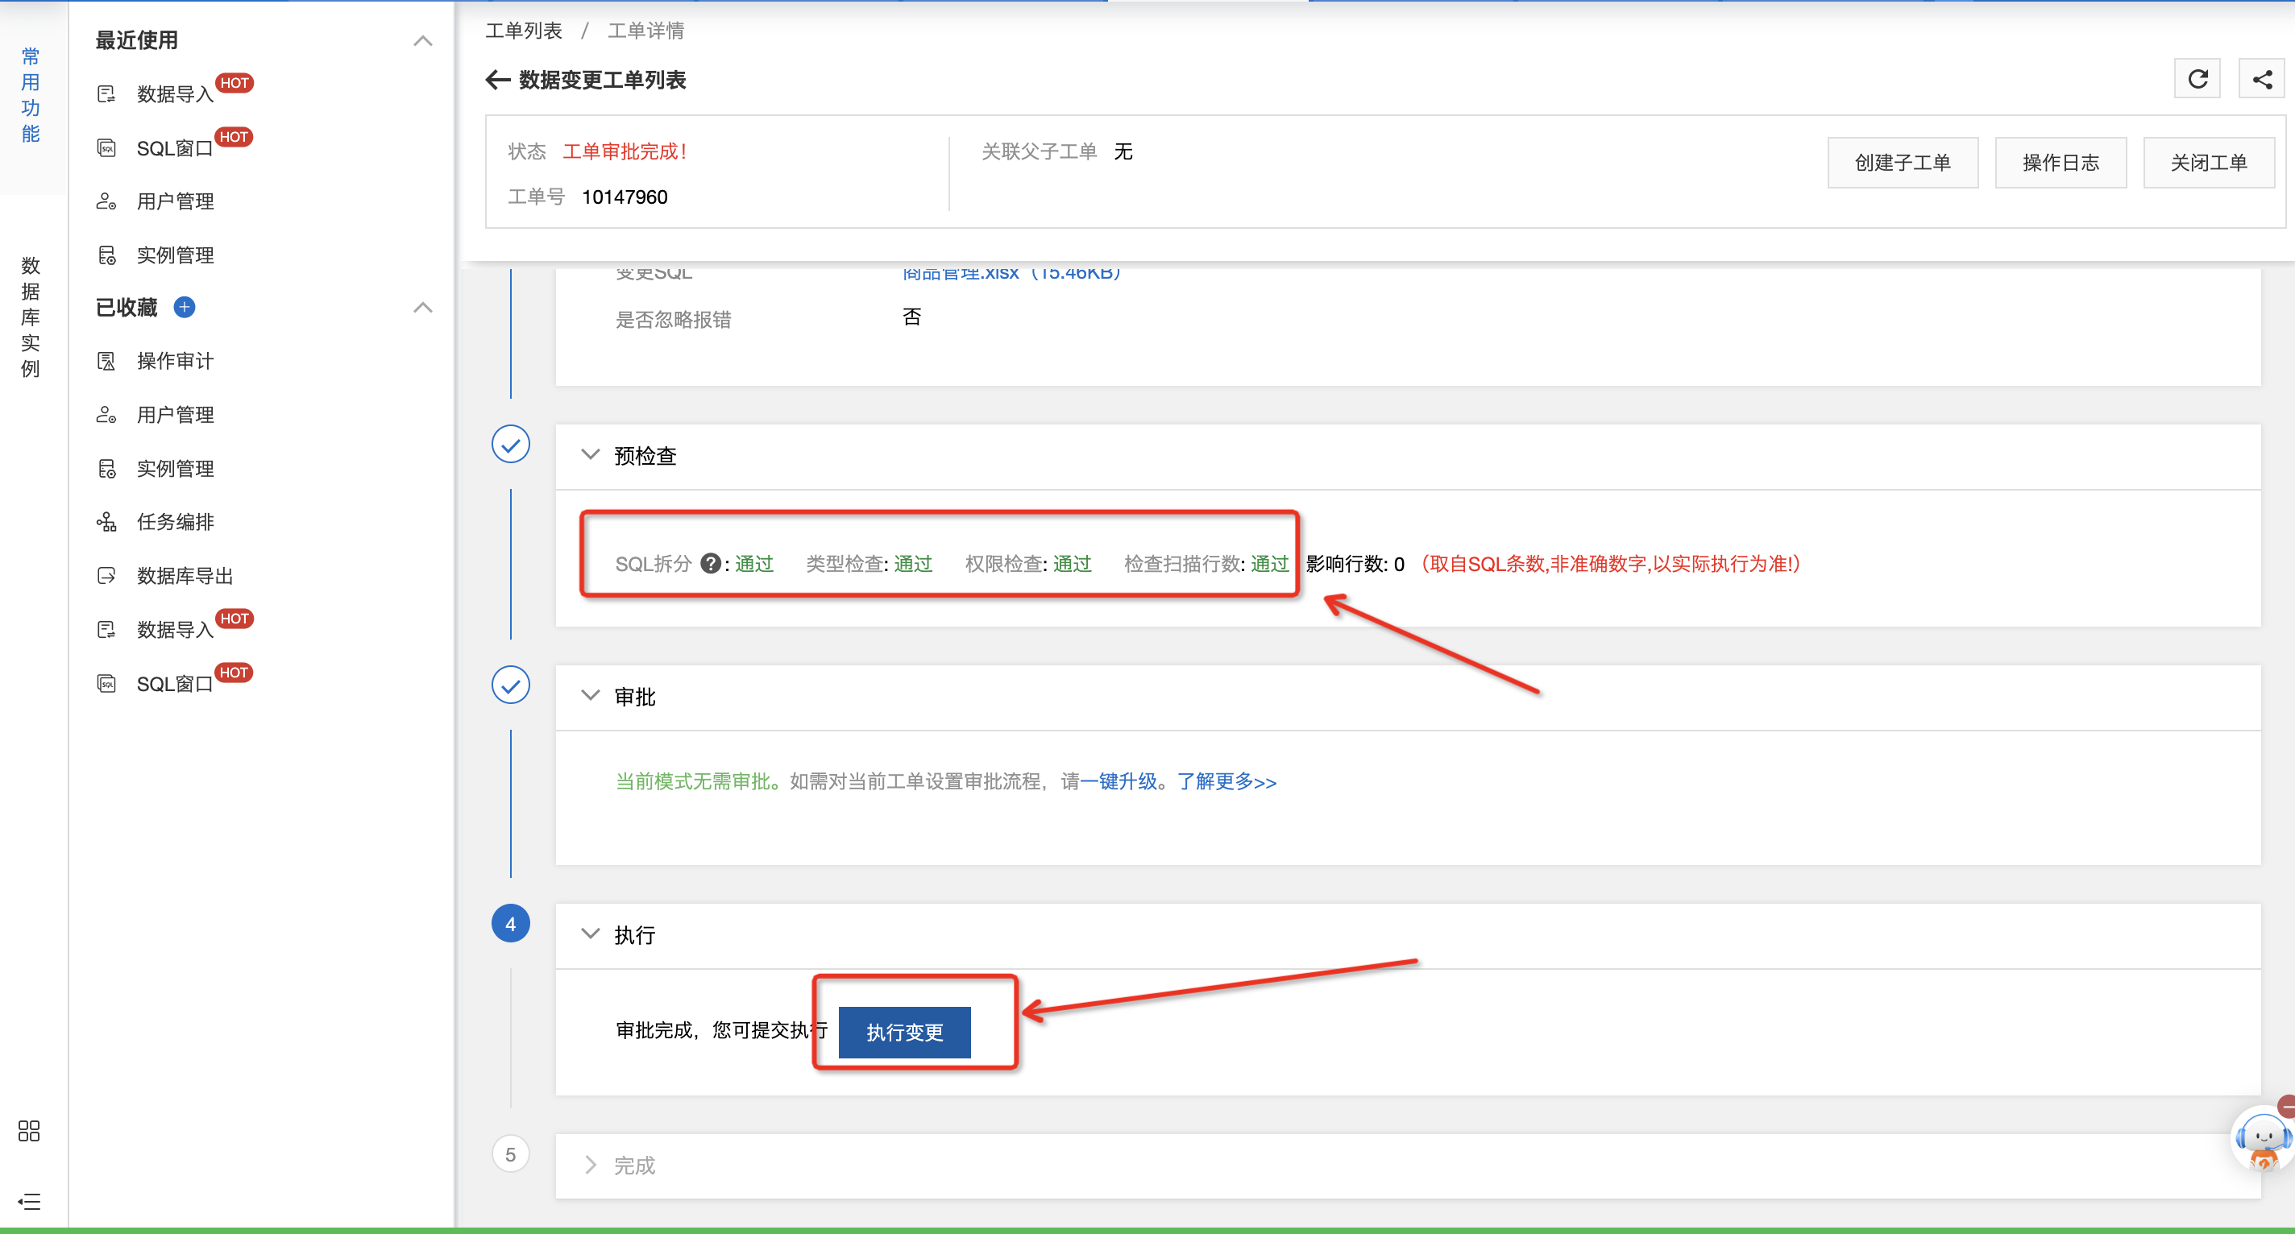Viewport: 2295px width, 1234px height.
Task: Open 任务编排 from the sidebar
Action: click(x=175, y=522)
